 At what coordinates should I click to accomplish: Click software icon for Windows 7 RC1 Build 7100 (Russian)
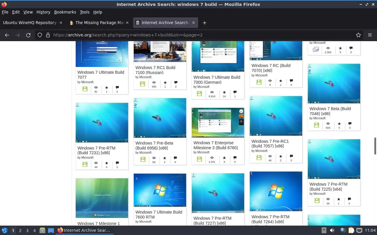(x=143, y=84)
